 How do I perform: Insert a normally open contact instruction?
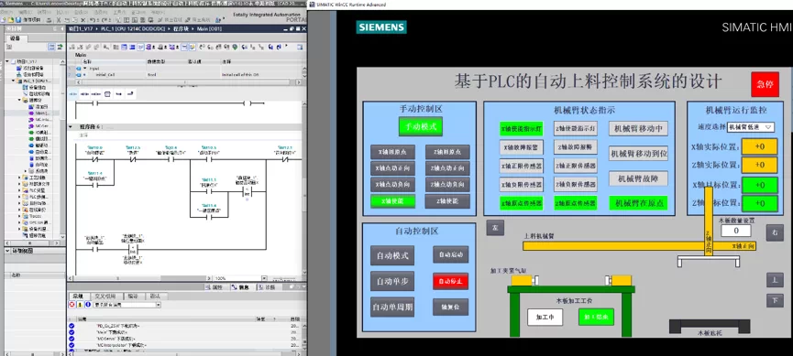pos(72,94)
